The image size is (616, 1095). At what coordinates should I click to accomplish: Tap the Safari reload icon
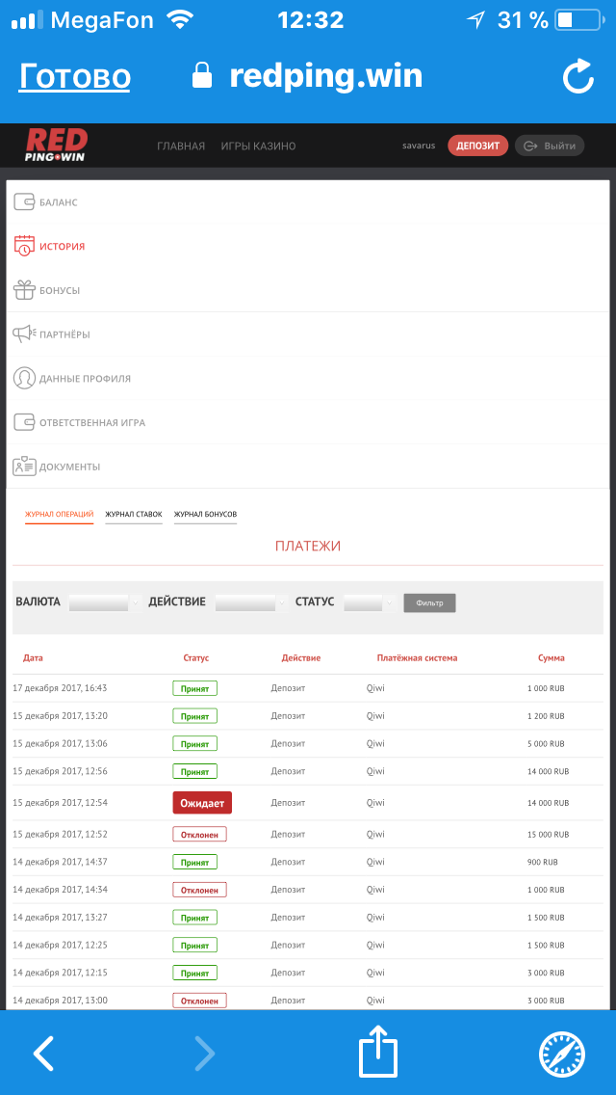click(x=578, y=77)
